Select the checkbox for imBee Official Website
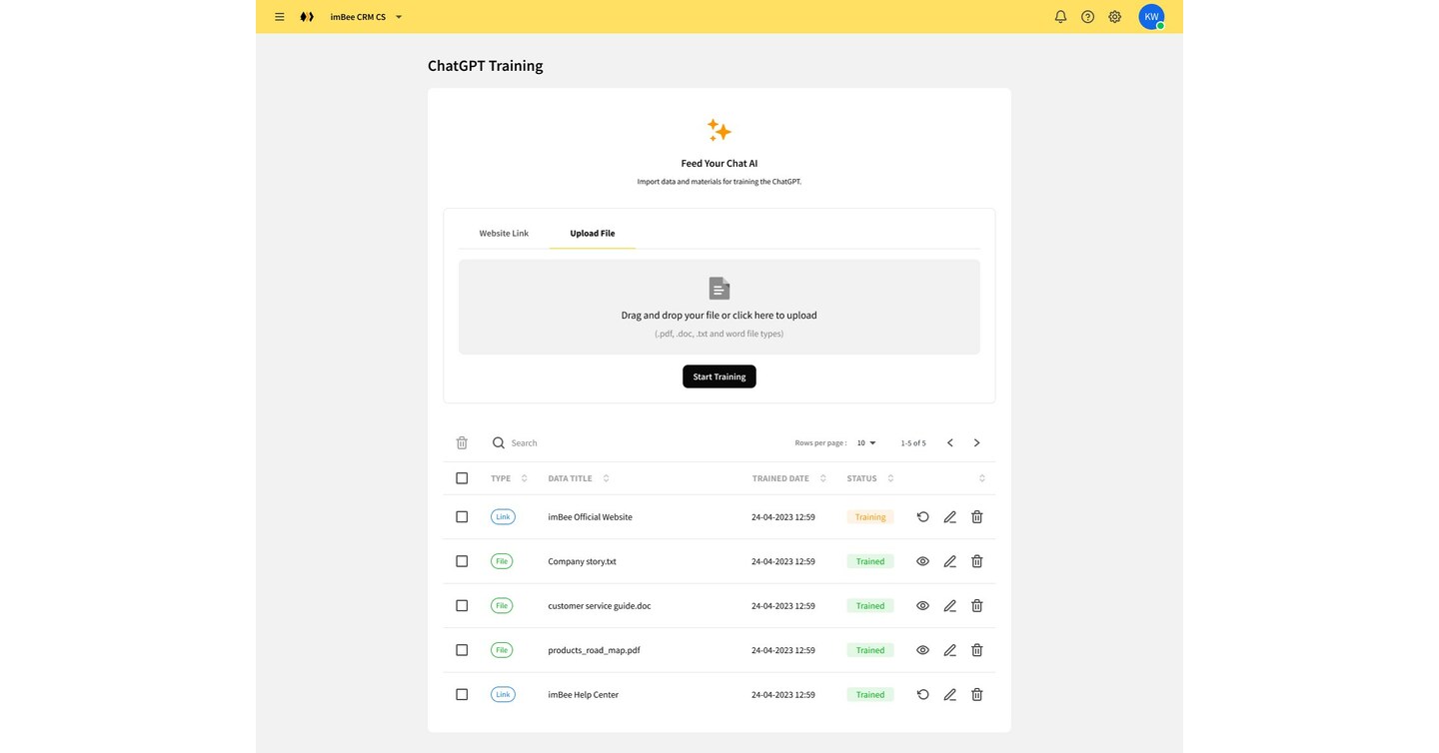 tap(462, 516)
